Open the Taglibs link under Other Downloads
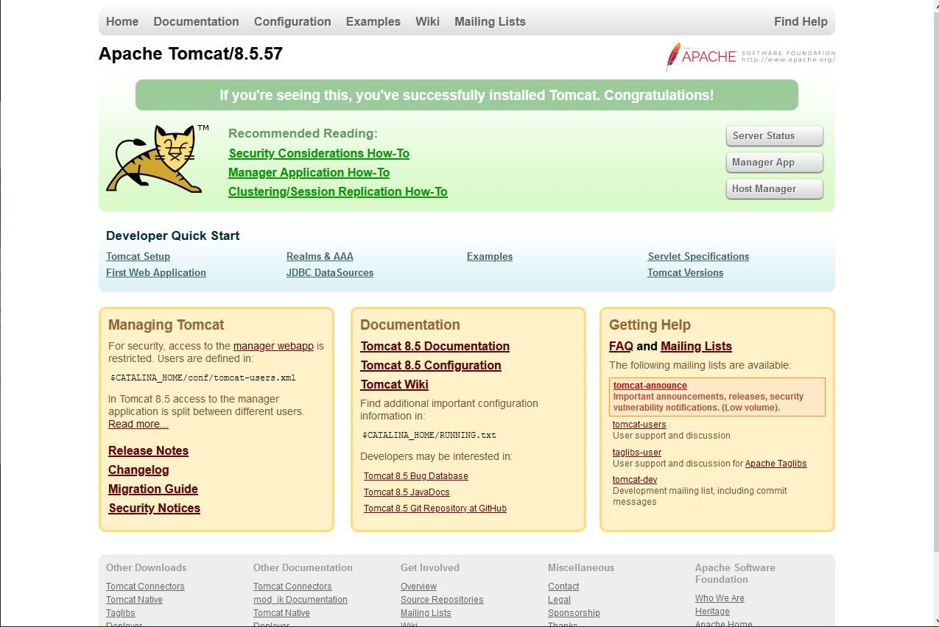Screen dimensions: 939x627 coord(121,613)
